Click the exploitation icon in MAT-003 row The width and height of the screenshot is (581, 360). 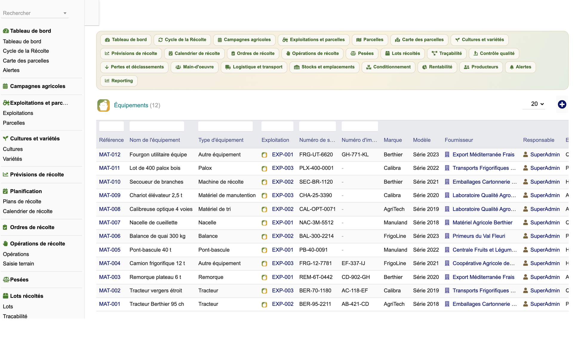[264, 277]
